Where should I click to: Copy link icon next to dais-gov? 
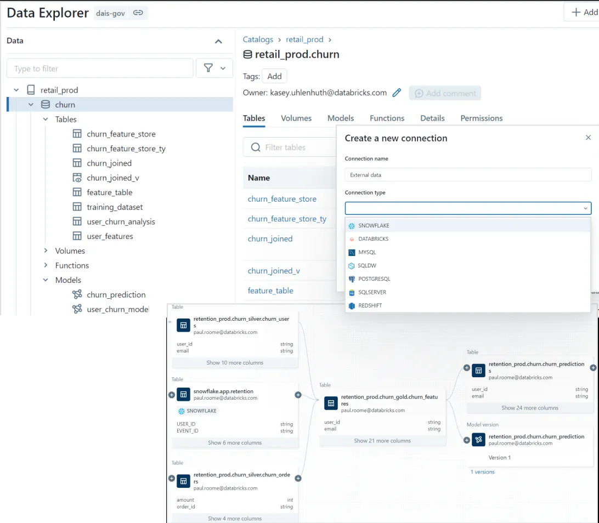(x=138, y=13)
